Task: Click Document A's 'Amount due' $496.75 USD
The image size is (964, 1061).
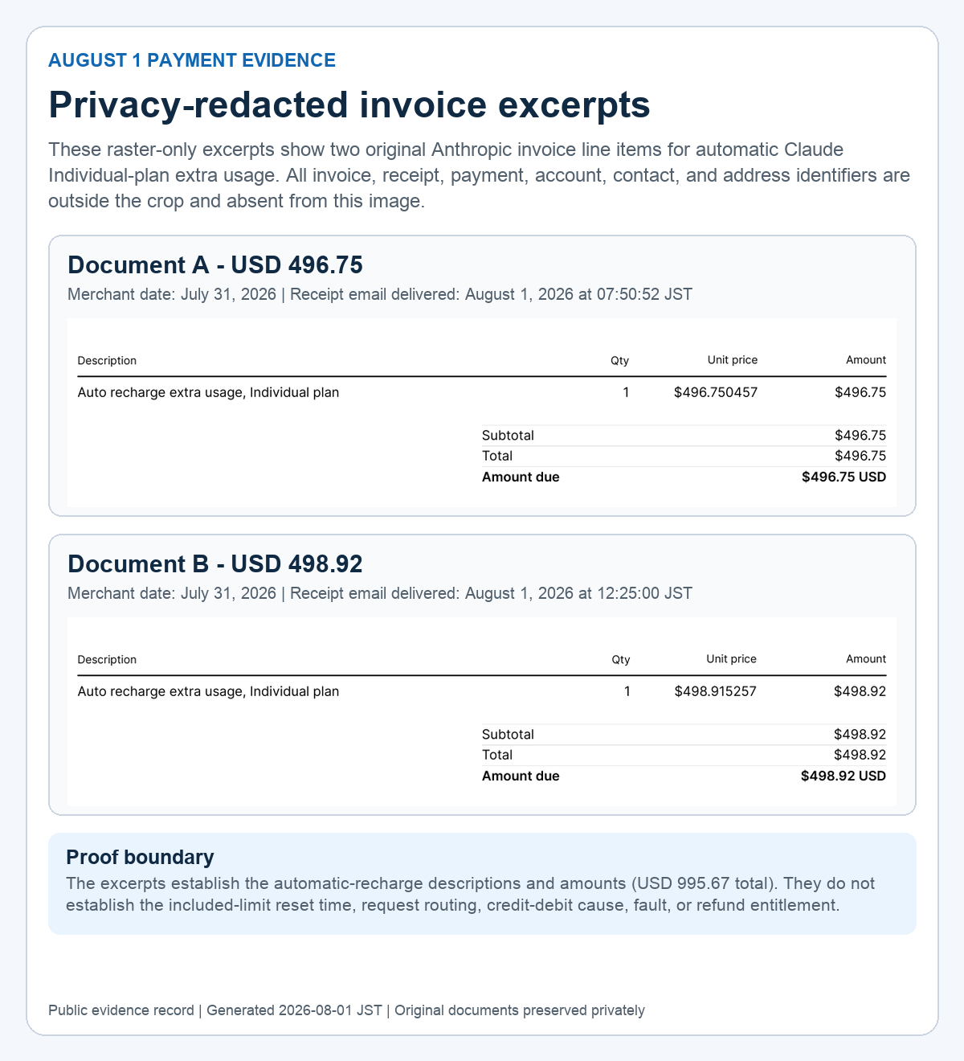Action: click(x=843, y=477)
